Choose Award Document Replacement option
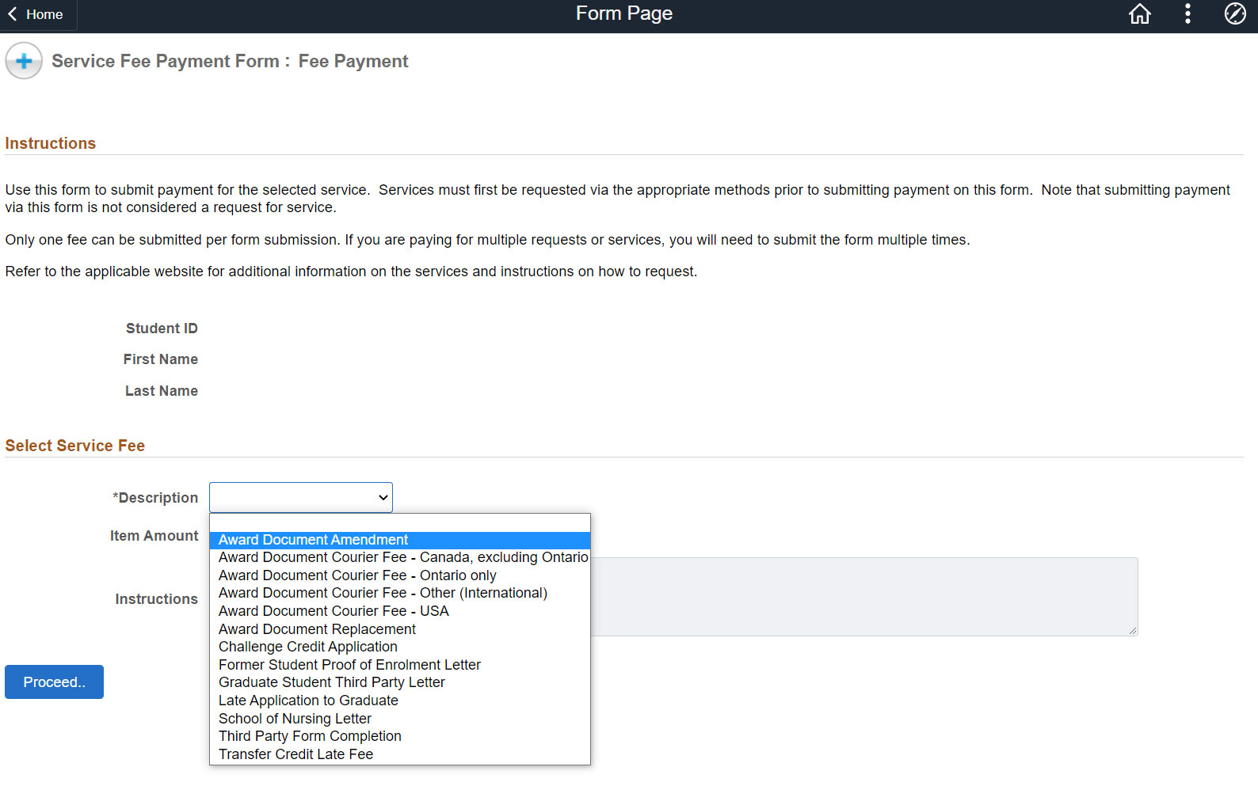Image resolution: width=1258 pixels, height=805 pixels. point(317,629)
